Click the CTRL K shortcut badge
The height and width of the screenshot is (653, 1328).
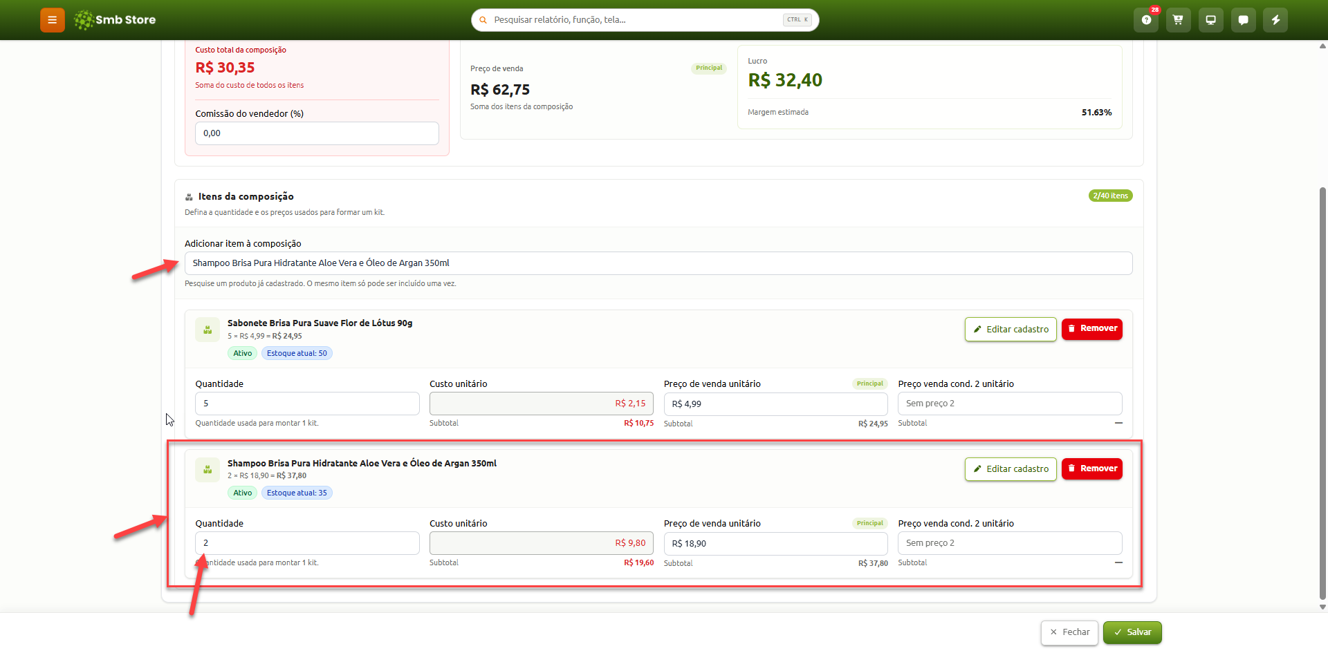coord(797,20)
